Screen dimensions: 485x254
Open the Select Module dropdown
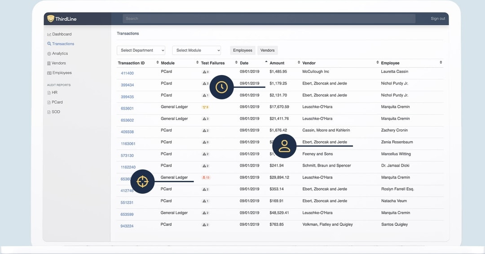(x=196, y=50)
